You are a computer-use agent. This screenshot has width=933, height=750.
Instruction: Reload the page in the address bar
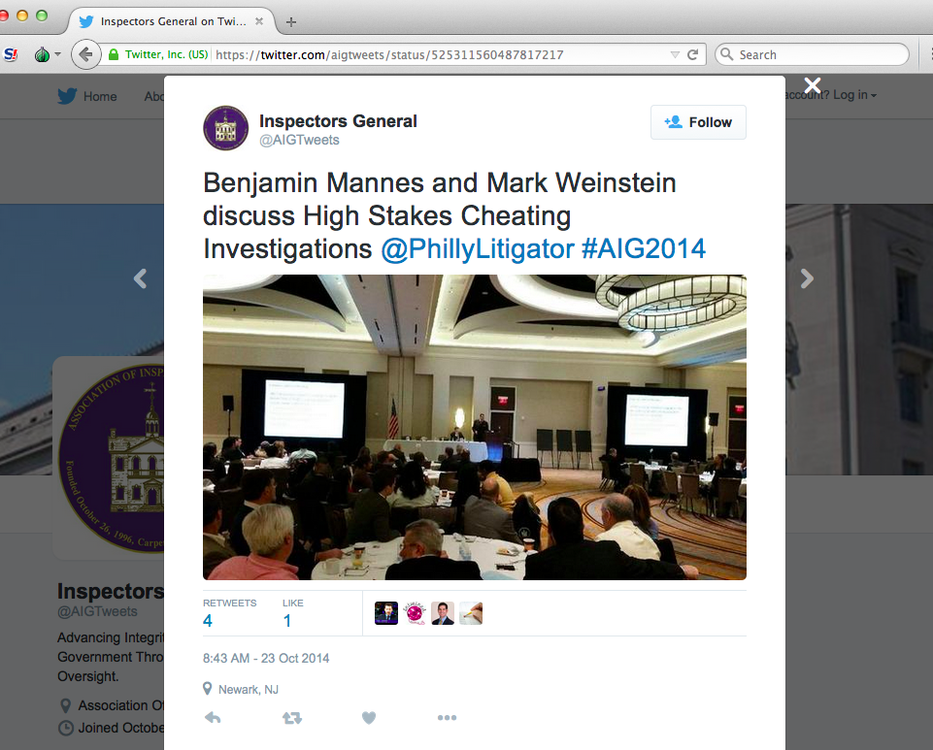[x=693, y=55]
